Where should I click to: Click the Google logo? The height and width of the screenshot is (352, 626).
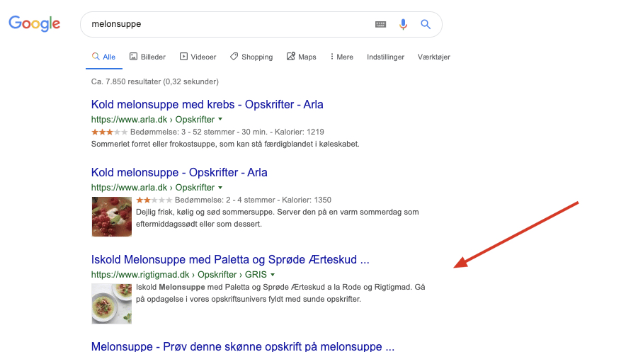[x=35, y=24]
